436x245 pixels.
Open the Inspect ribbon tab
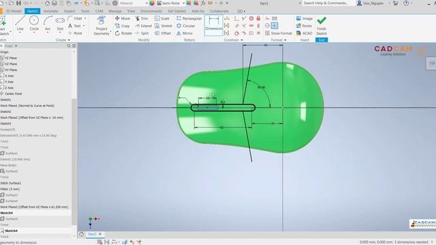click(x=69, y=11)
